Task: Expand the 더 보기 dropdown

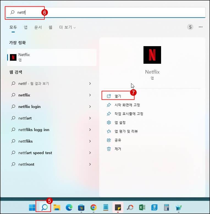Action: pyautogui.click(x=67, y=27)
